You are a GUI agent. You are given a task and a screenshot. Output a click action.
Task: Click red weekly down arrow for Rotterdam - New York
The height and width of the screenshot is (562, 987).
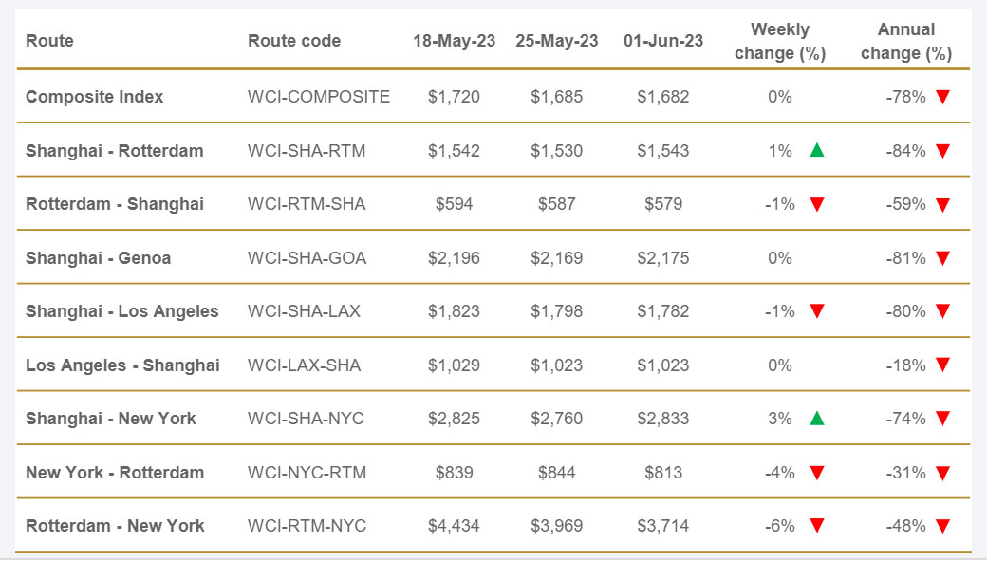[817, 526]
